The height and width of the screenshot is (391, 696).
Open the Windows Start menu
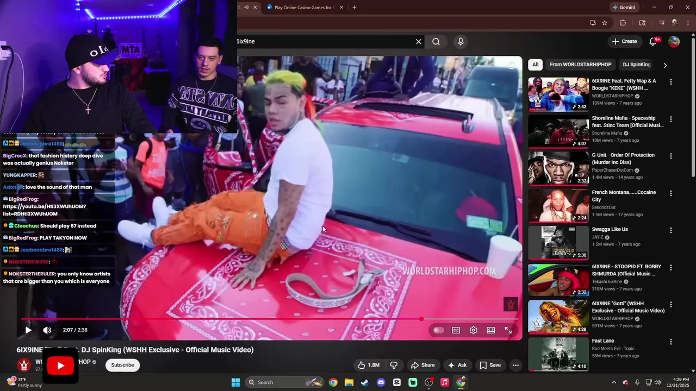(x=235, y=382)
